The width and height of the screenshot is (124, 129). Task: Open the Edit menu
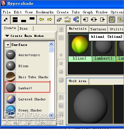click(18, 12)
